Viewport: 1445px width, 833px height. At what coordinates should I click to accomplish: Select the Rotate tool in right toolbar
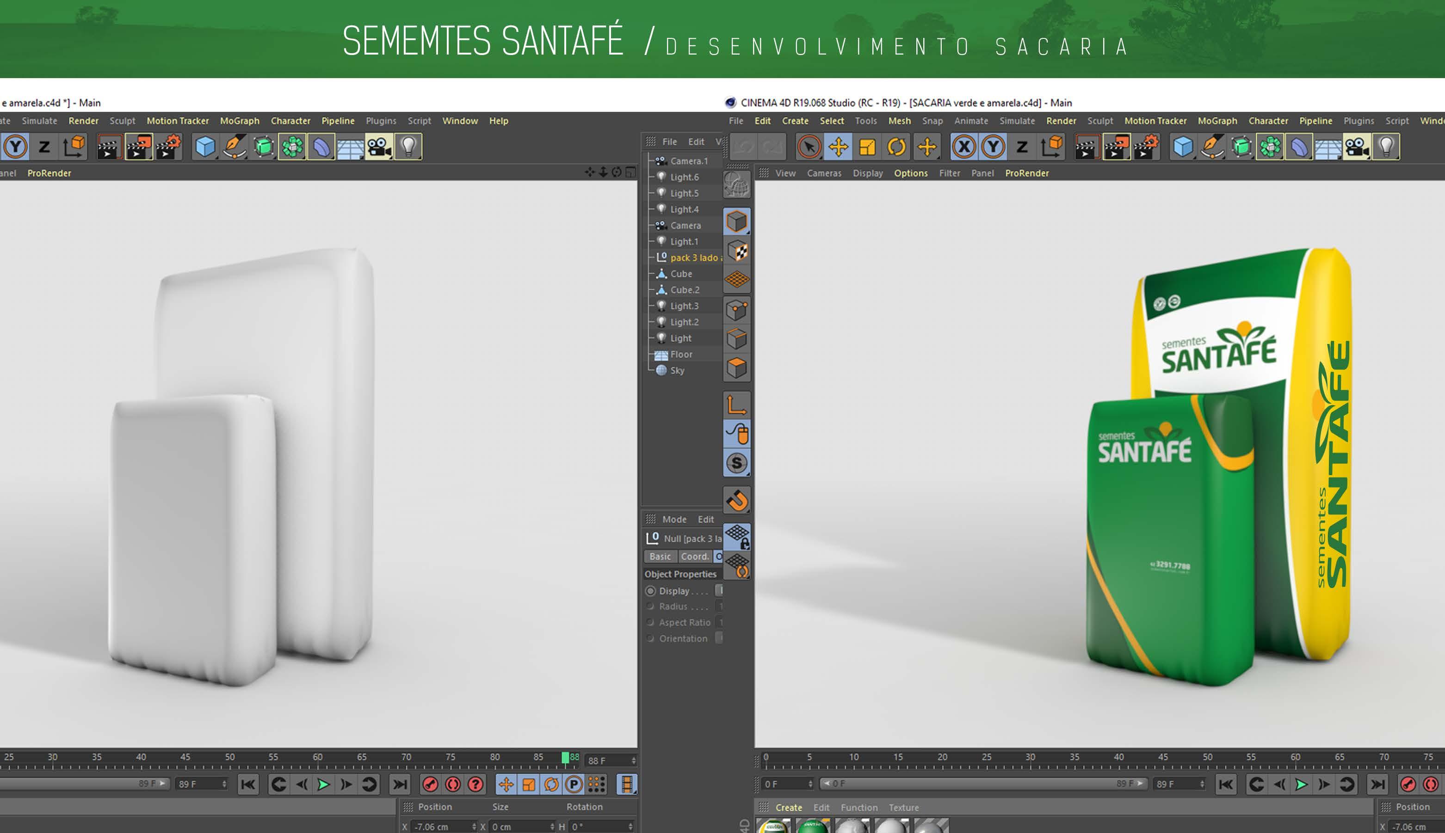pyautogui.click(x=896, y=147)
